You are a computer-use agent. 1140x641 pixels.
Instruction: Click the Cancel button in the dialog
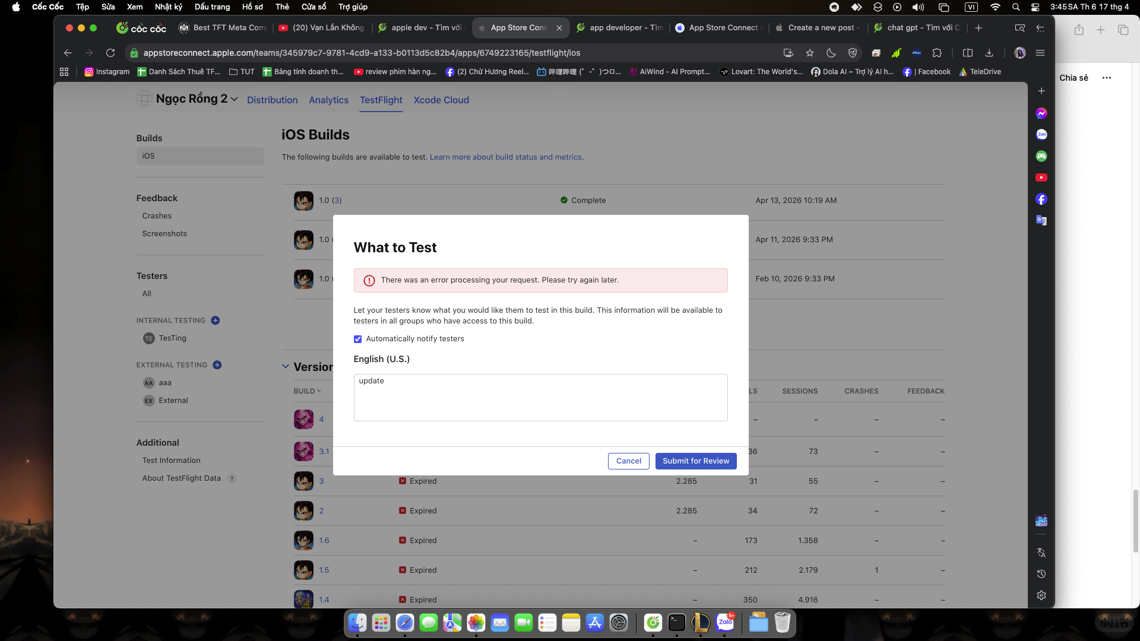(x=628, y=461)
